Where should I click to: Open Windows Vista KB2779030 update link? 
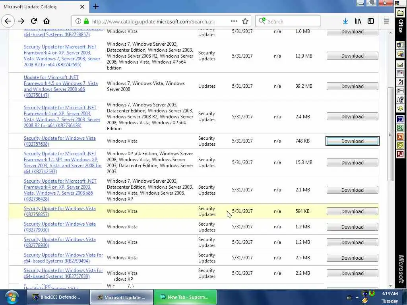(x=60, y=227)
